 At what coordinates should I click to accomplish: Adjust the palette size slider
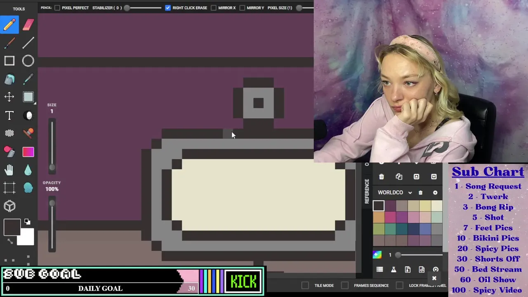click(x=418, y=255)
